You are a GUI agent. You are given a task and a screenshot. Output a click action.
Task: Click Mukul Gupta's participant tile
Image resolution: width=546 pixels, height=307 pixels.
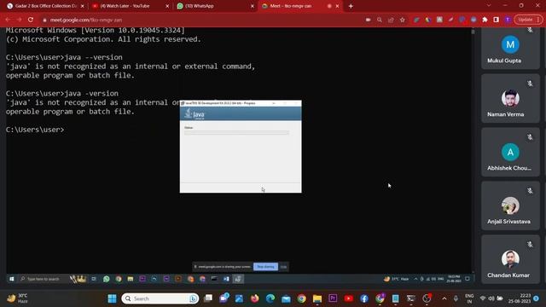click(510, 48)
